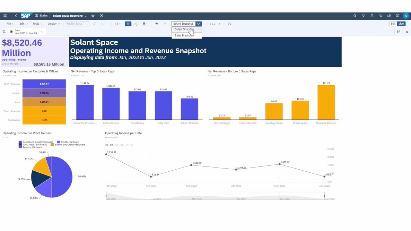Image resolution: width=411 pixels, height=231 pixels.
Task: Open Stories from the breadcrumb
Action: pos(41,16)
